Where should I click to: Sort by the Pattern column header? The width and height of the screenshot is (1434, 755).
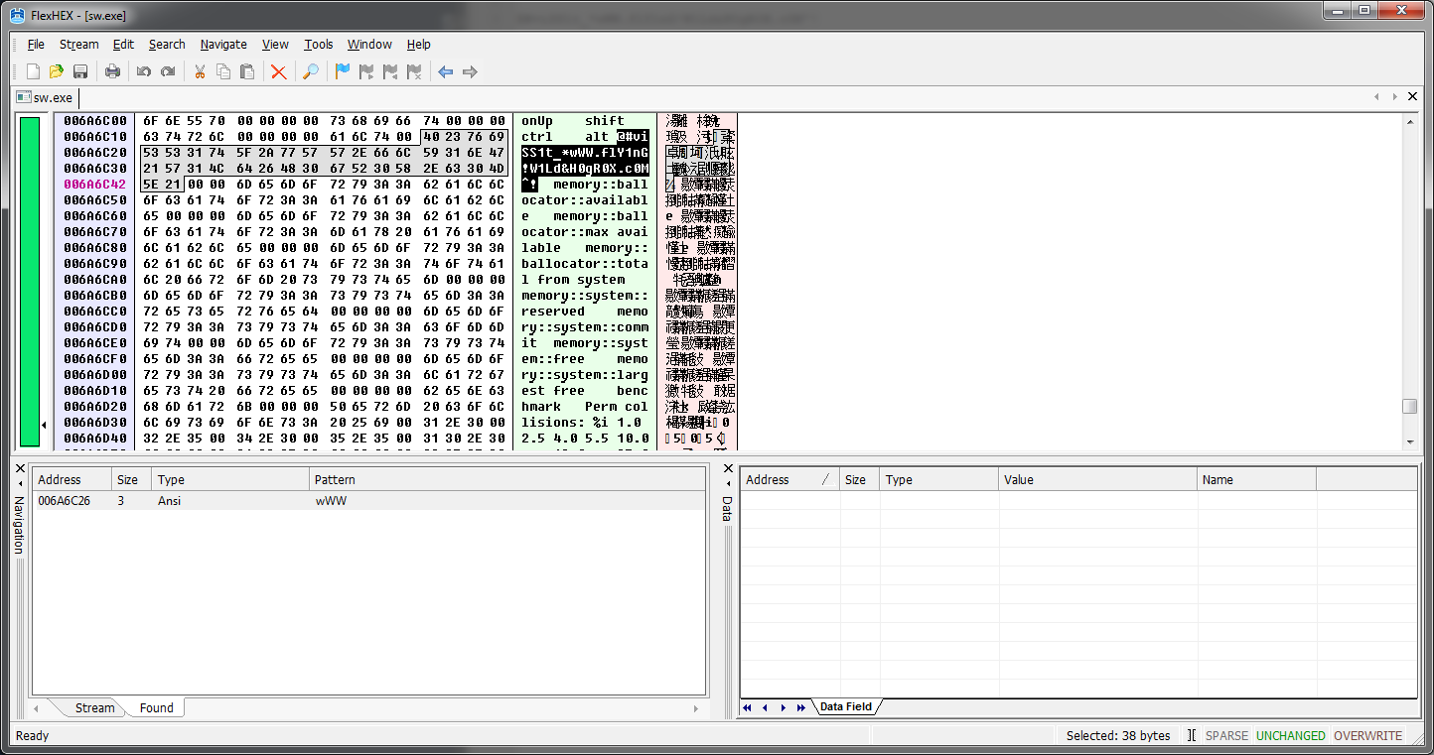[x=507, y=479]
